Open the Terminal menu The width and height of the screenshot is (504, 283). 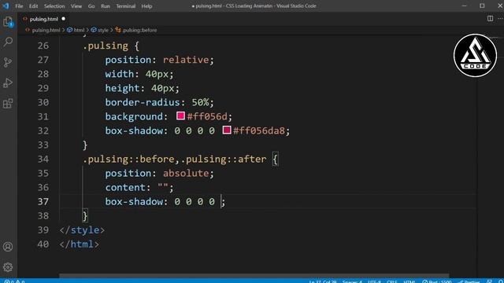click(x=126, y=6)
